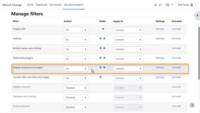
Task: Toggle Edit mode switch
Action: click(193, 5)
